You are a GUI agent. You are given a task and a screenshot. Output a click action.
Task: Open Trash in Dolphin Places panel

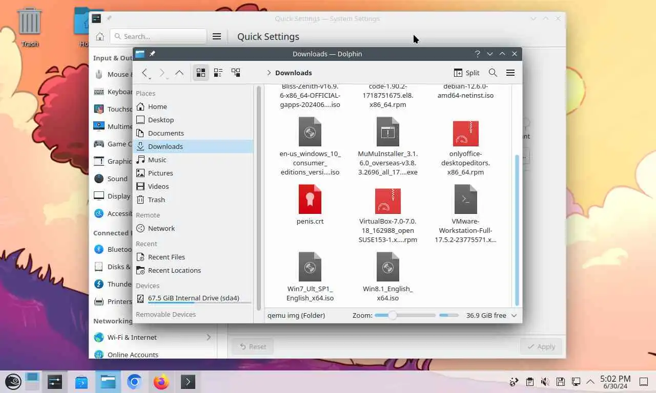pos(193,200)
